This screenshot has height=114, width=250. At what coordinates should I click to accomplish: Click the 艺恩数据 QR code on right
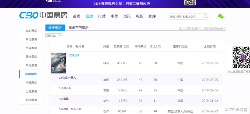pyautogui.click(x=241, y=57)
